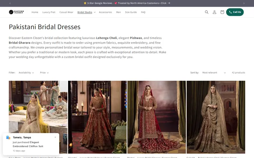
Task: Open the beige bridal lehenga choli image
Action: pyautogui.click(x=216, y=117)
